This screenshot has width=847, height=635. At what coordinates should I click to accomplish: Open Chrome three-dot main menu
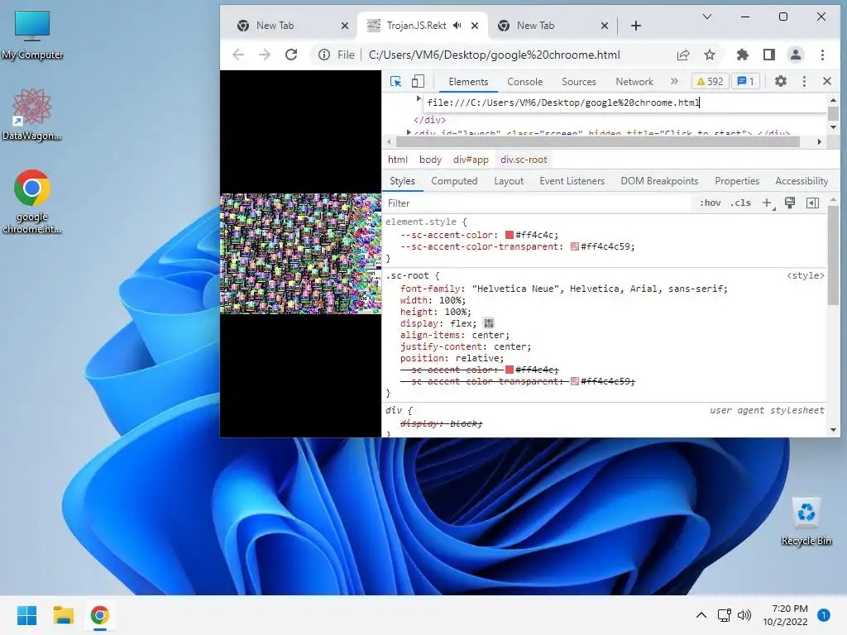click(x=822, y=55)
